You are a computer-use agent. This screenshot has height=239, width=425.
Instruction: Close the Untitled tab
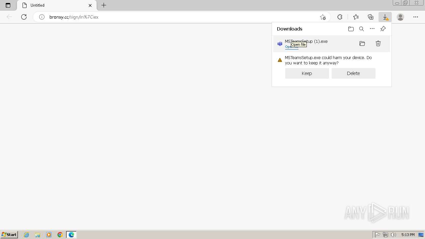click(90, 5)
